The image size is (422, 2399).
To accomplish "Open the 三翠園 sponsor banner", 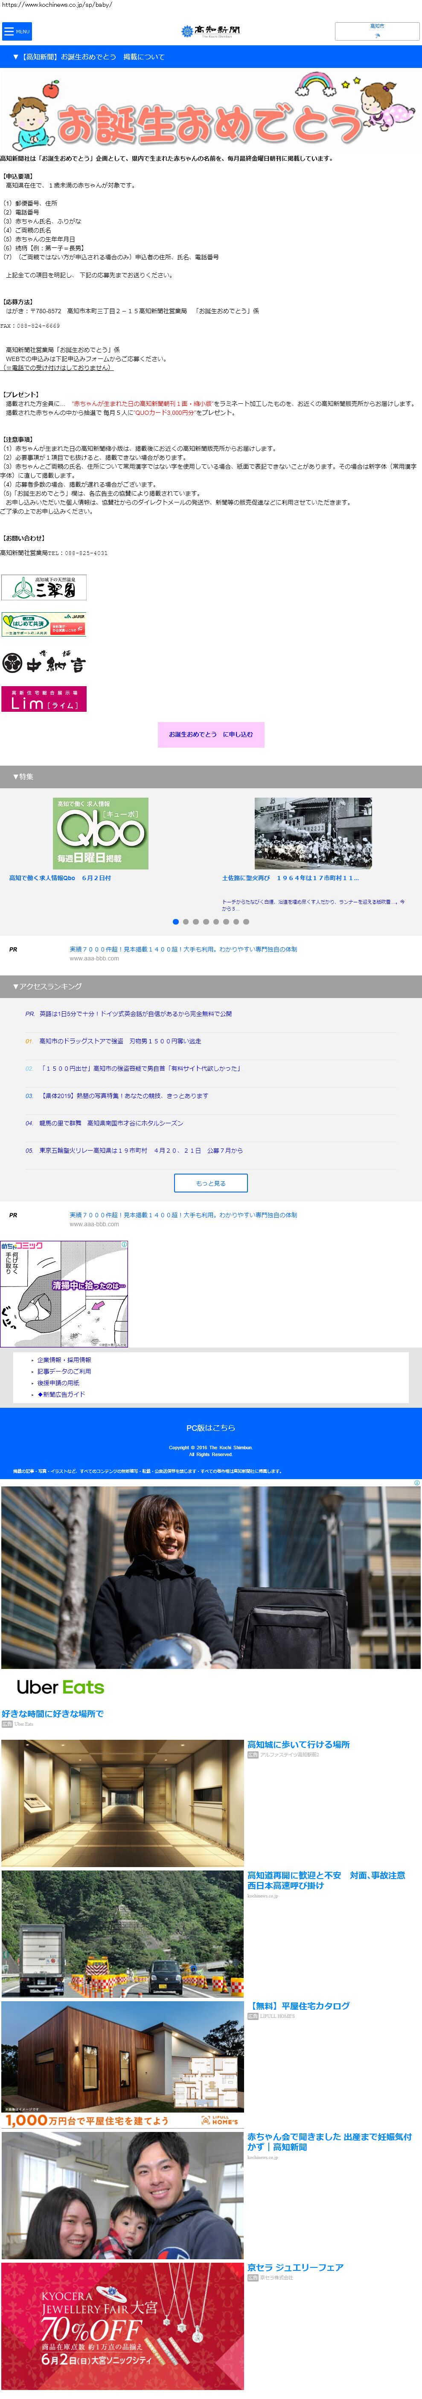I will 44,587.
